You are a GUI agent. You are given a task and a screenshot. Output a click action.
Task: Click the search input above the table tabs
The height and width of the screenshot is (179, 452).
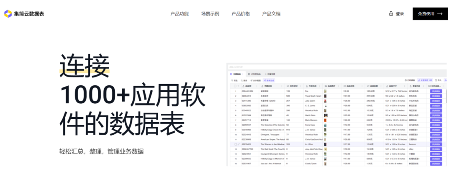coord(336,67)
